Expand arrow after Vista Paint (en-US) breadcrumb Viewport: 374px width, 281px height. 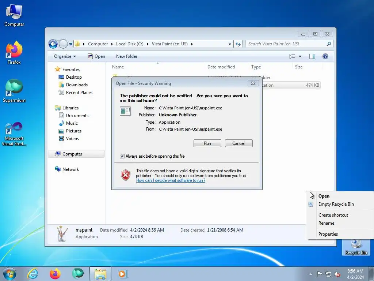192,44
